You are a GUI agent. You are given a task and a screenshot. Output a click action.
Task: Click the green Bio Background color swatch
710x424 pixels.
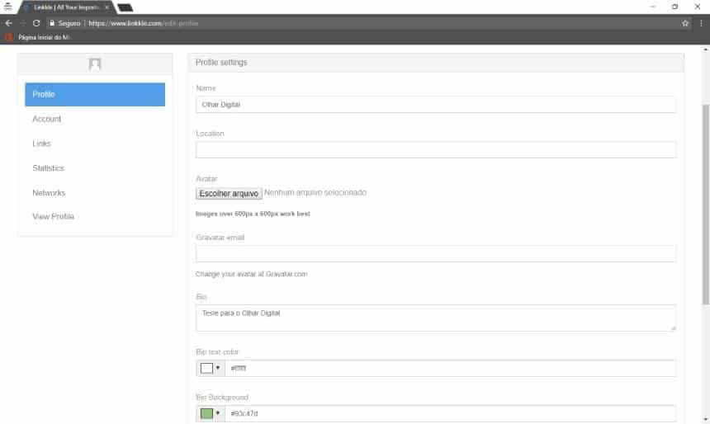pos(206,413)
